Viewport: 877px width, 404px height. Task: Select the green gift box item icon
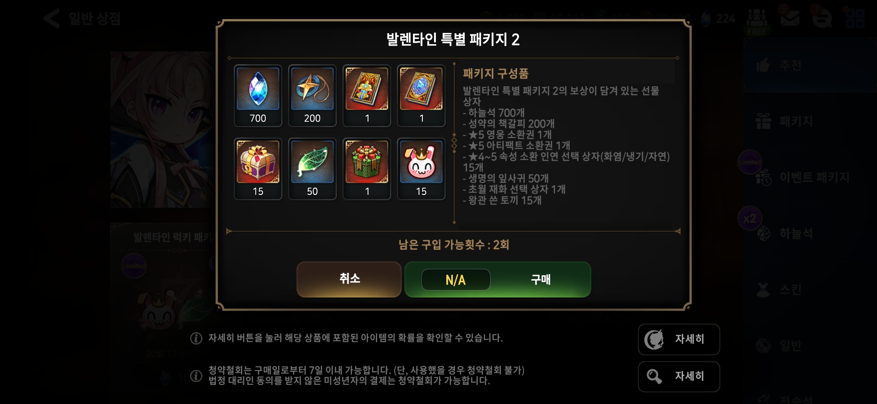(x=367, y=169)
